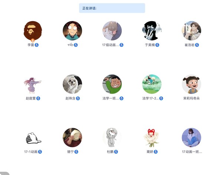Select 李雷's brown ape avatar
The height and width of the screenshot is (175, 222).
[x=33, y=31]
